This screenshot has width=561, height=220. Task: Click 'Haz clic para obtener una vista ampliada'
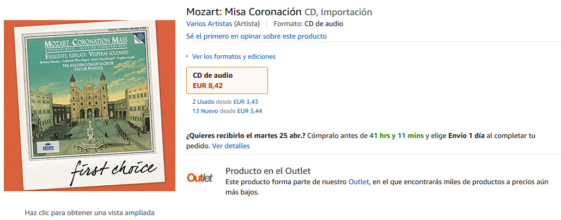89,212
